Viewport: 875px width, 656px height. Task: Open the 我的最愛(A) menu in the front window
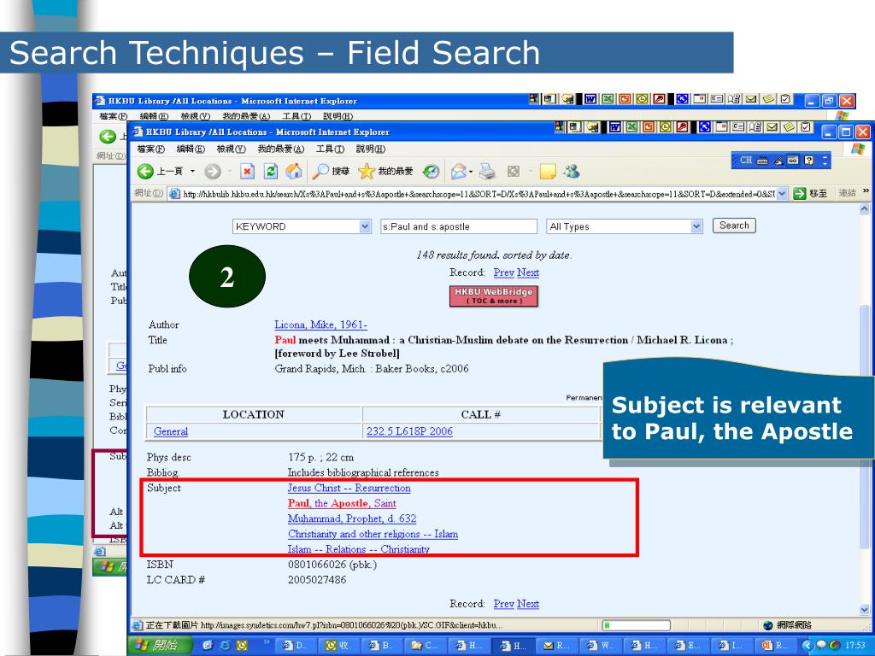click(x=280, y=149)
